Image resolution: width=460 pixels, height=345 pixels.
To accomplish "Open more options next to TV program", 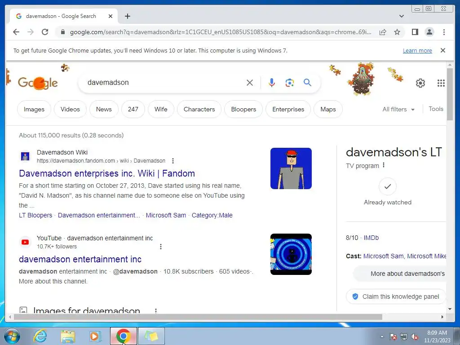I will [x=384, y=165].
